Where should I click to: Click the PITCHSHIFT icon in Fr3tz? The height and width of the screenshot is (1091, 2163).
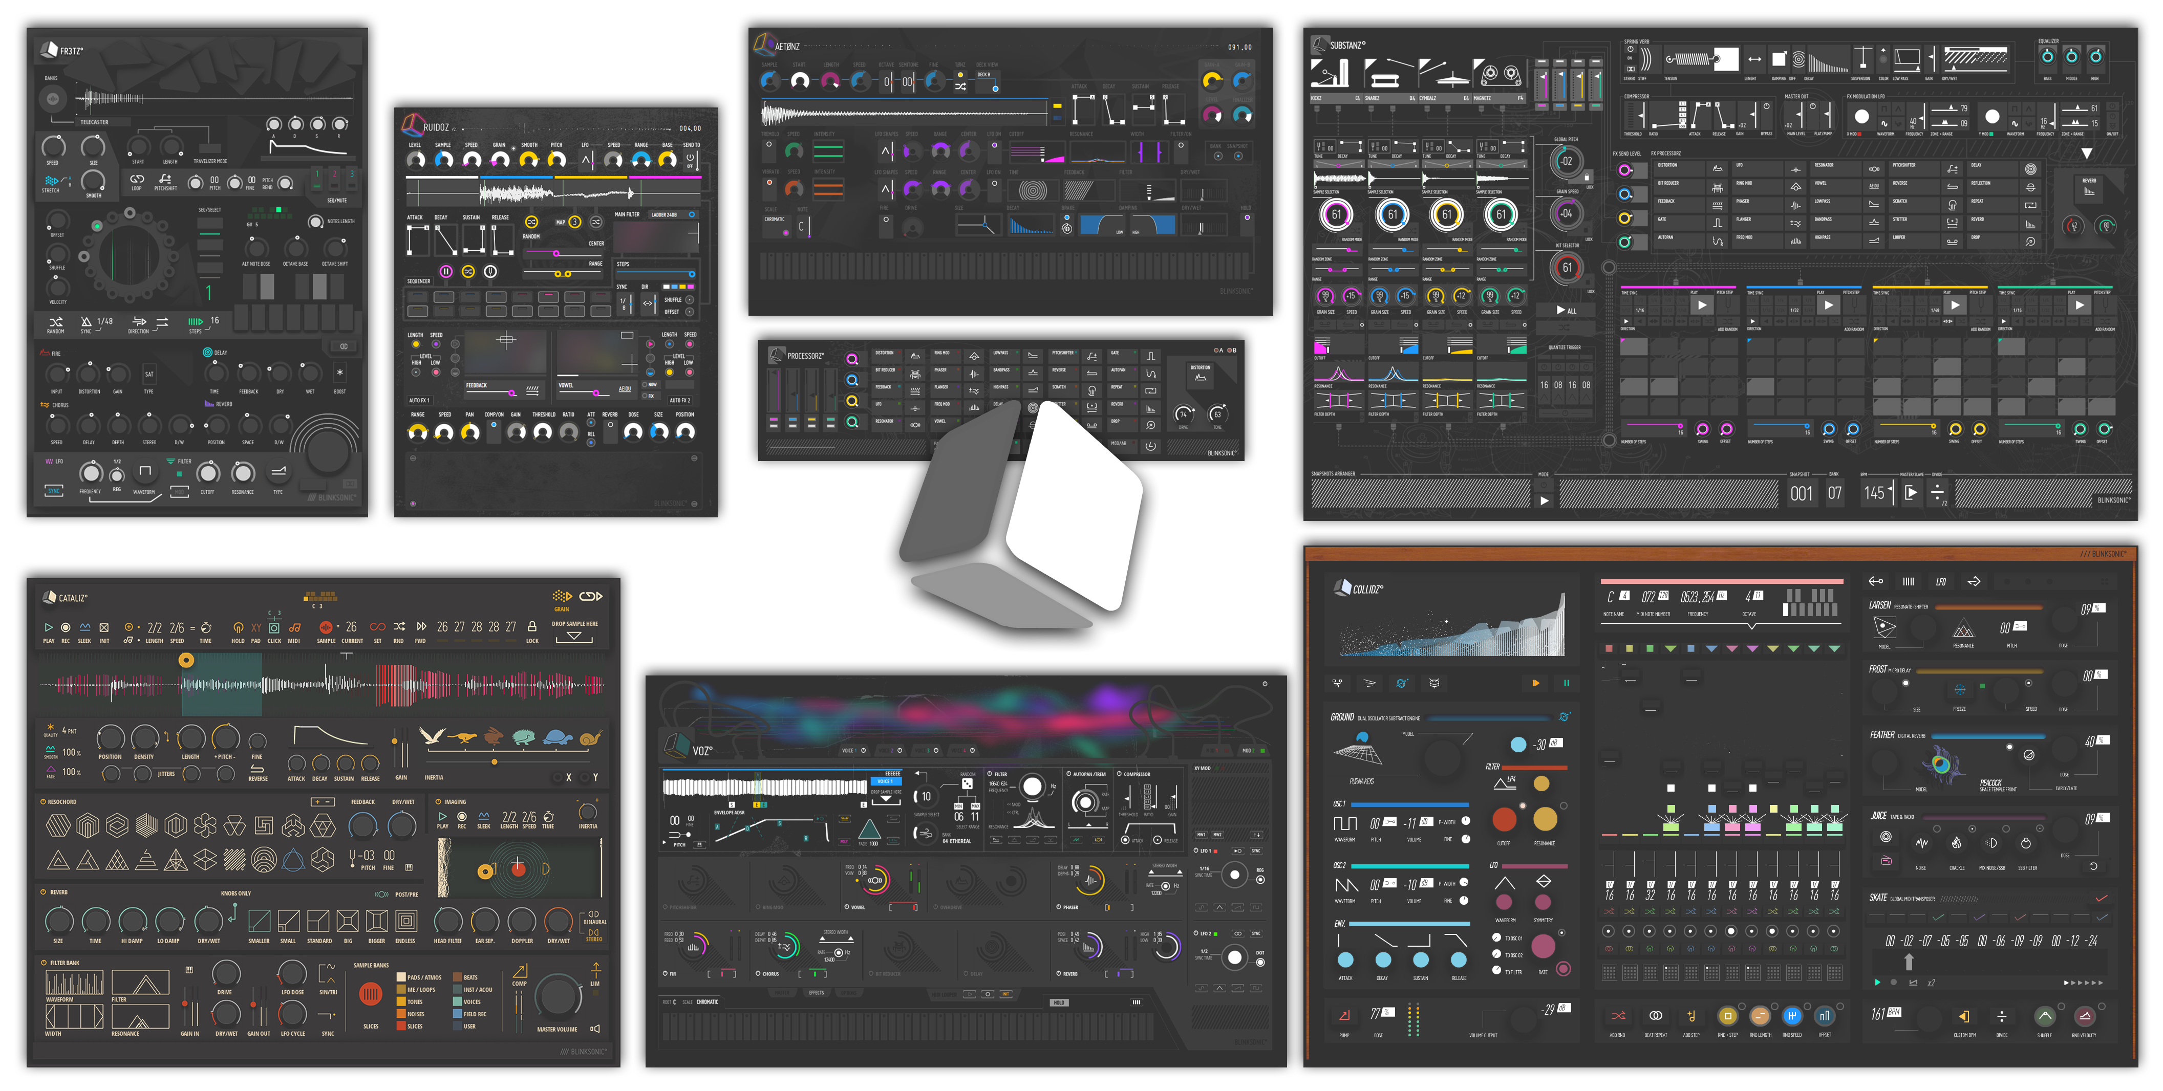(165, 179)
